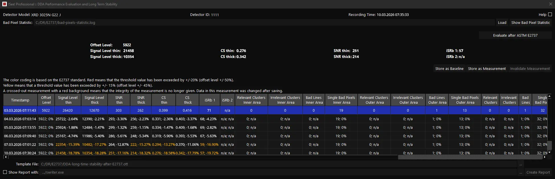This screenshot has width=555, height=179.
Task: Click the Template File path field
Action: pyautogui.click(x=278, y=164)
